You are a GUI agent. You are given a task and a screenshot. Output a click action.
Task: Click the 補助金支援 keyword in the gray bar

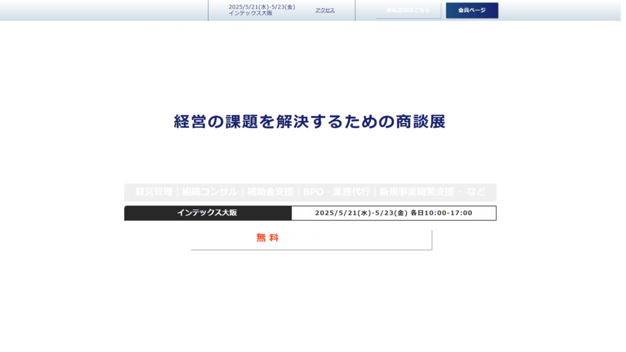pos(270,192)
